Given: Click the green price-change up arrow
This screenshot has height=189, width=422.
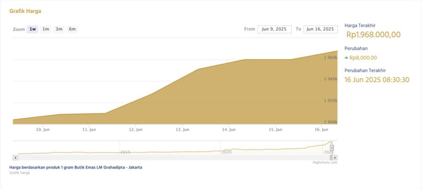Looking at the screenshot, I should pyautogui.click(x=346, y=58).
